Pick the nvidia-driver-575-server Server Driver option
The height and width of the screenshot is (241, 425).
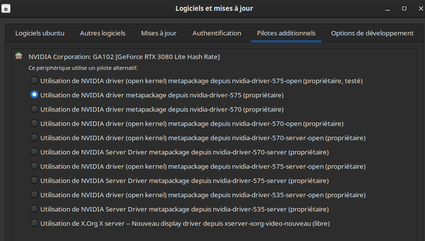pyautogui.click(x=34, y=180)
